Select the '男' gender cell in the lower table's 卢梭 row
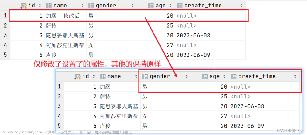Image resolution: width=307 pixels, height=135 pixels. pyautogui.click(x=166, y=126)
